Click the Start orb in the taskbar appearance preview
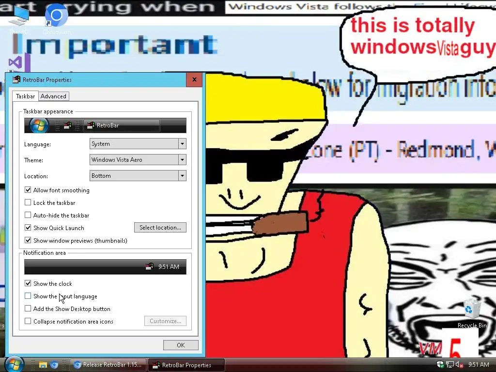 point(39,125)
